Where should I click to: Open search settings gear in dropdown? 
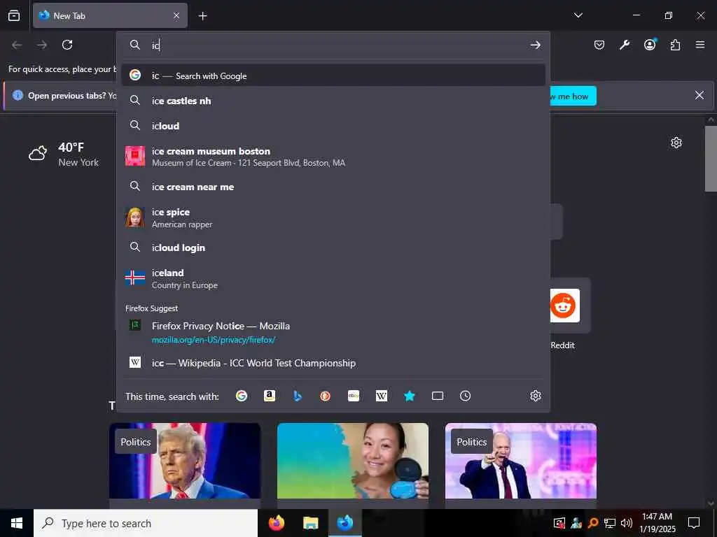[535, 396]
